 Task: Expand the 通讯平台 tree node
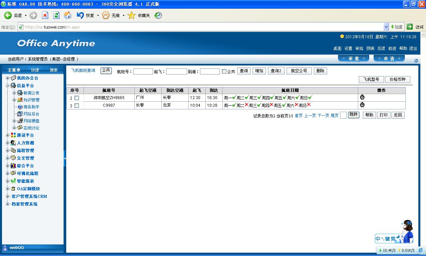pos(8,135)
